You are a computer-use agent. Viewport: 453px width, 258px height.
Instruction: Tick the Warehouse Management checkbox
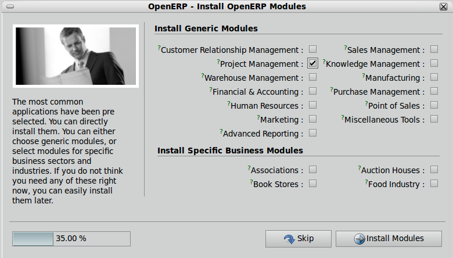[312, 77]
